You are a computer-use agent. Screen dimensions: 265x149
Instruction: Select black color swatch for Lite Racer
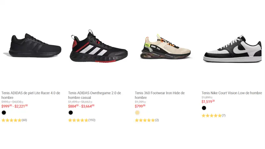click(4, 113)
